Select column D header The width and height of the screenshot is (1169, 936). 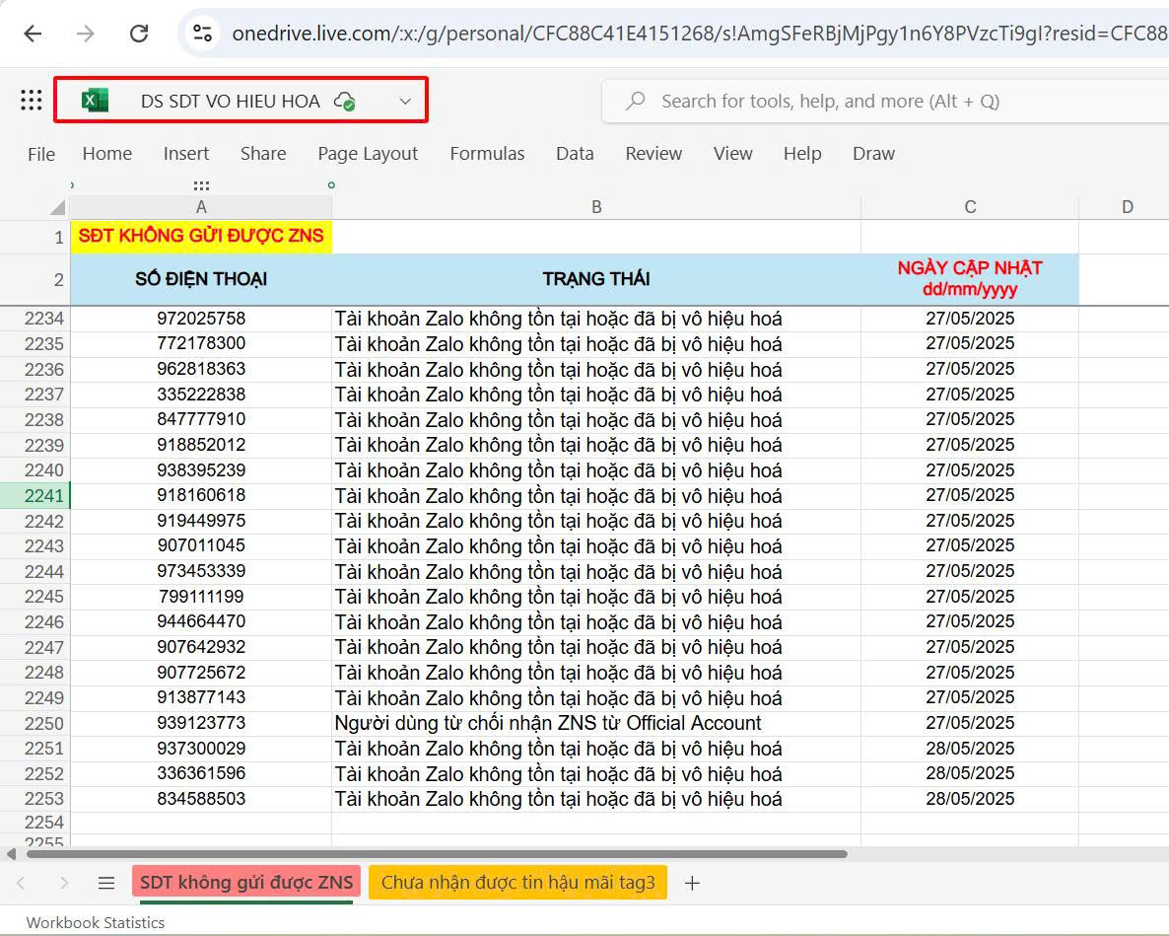tap(1128, 207)
